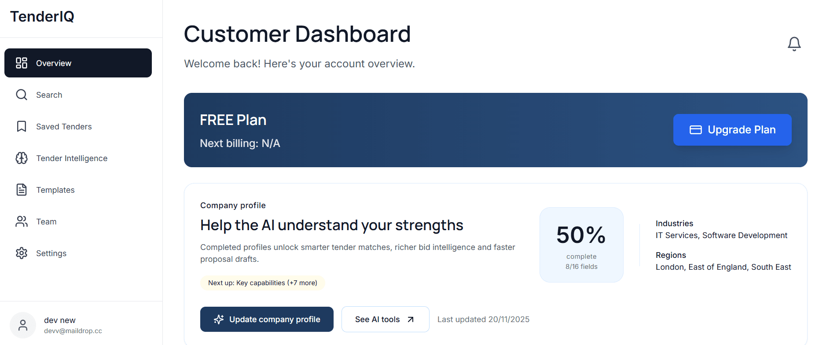This screenshot has width=819, height=345.
Task: Click the notification bell icon
Action: (794, 44)
